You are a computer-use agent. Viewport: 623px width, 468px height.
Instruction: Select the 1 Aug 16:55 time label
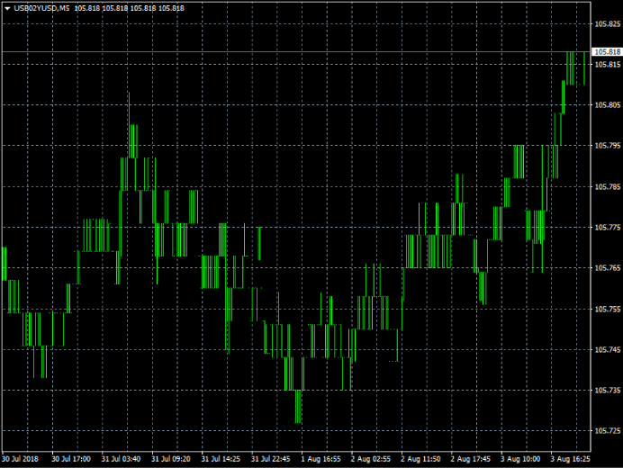[x=321, y=458]
